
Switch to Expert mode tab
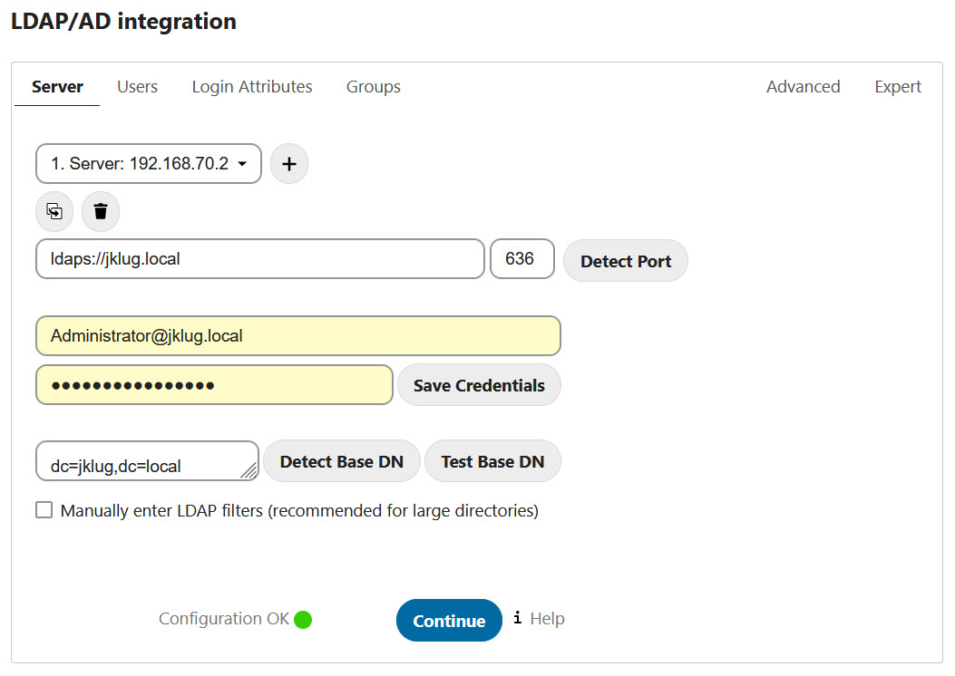click(897, 86)
